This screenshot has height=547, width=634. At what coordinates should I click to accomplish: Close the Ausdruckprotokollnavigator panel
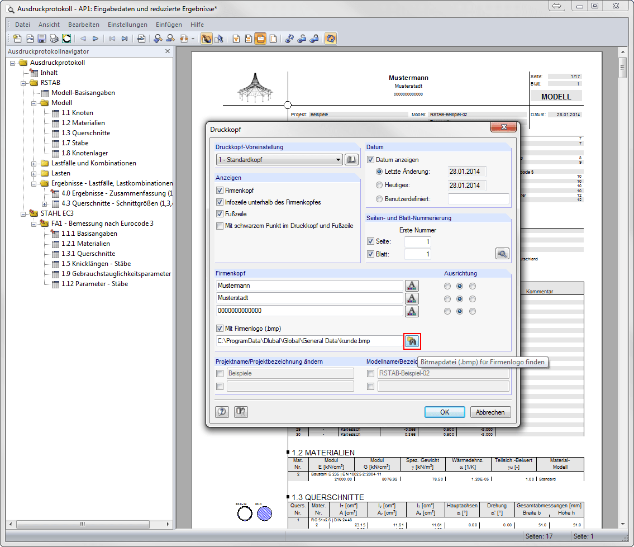point(168,51)
